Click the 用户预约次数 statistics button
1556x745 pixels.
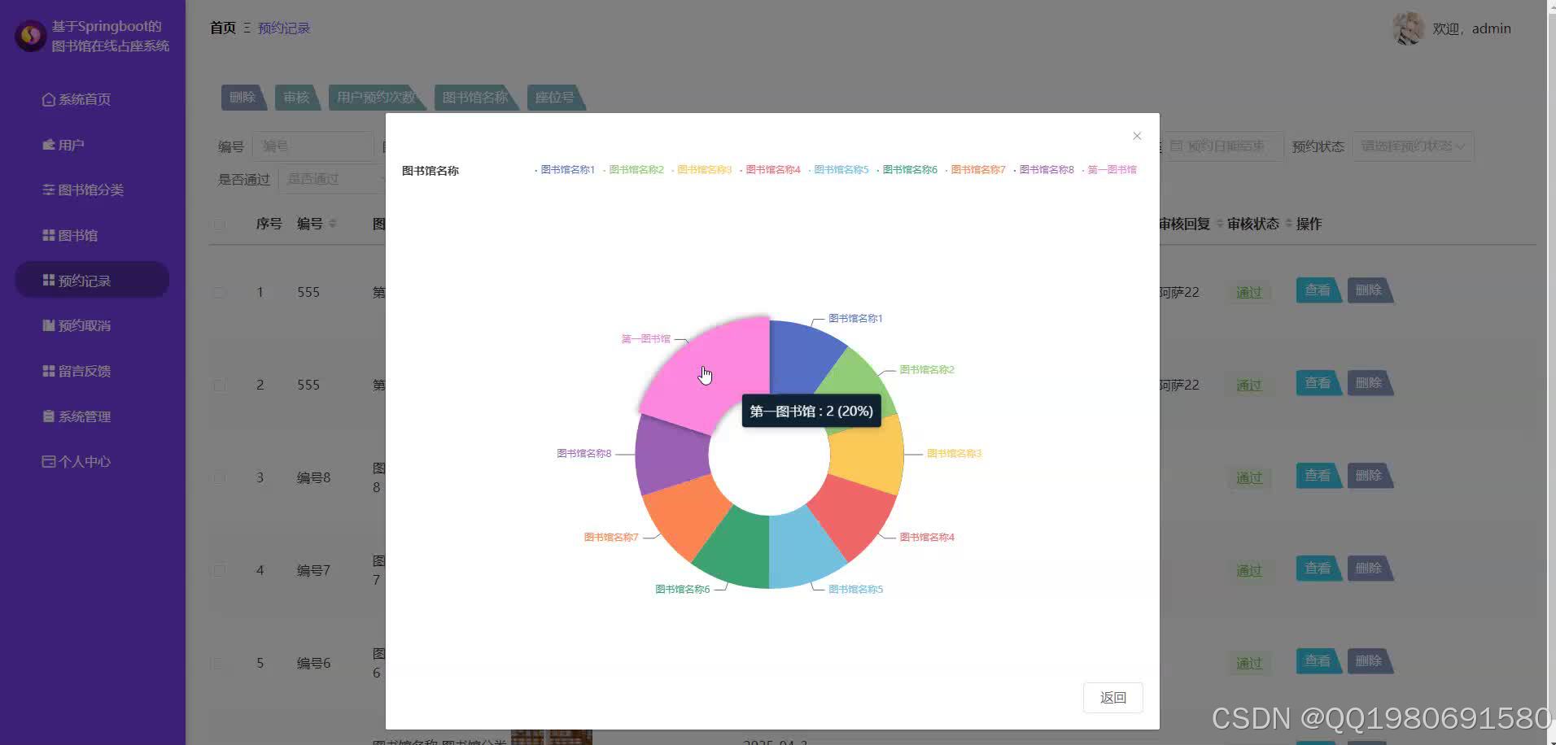pos(376,98)
